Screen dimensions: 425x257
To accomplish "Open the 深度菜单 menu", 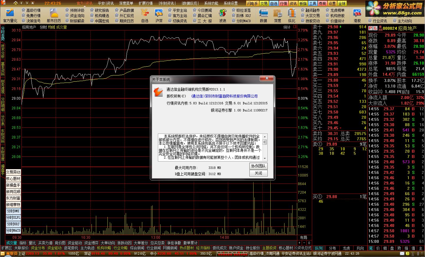I will point(126,4).
